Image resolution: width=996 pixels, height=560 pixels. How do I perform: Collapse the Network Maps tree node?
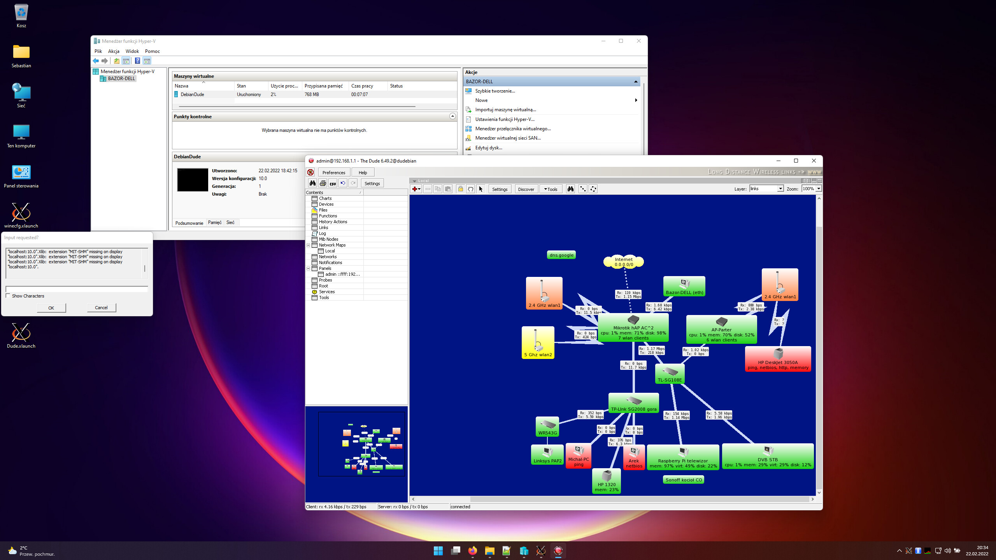pyautogui.click(x=308, y=245)
